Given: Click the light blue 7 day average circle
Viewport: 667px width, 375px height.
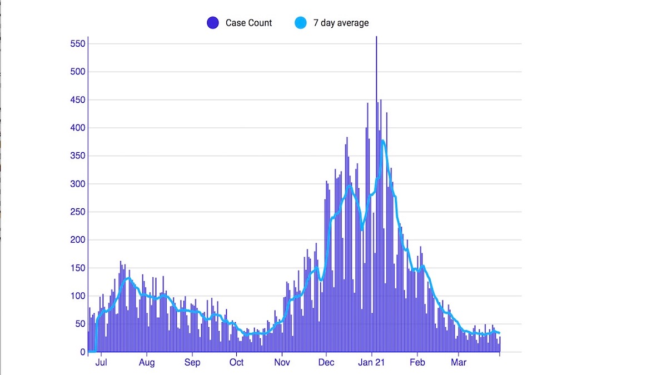Looking at the screenshot, I should pos(300,23).
